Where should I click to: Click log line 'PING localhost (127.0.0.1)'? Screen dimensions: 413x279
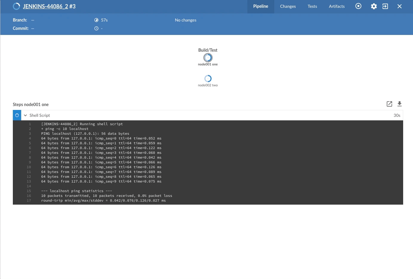(x=85, y=134)
